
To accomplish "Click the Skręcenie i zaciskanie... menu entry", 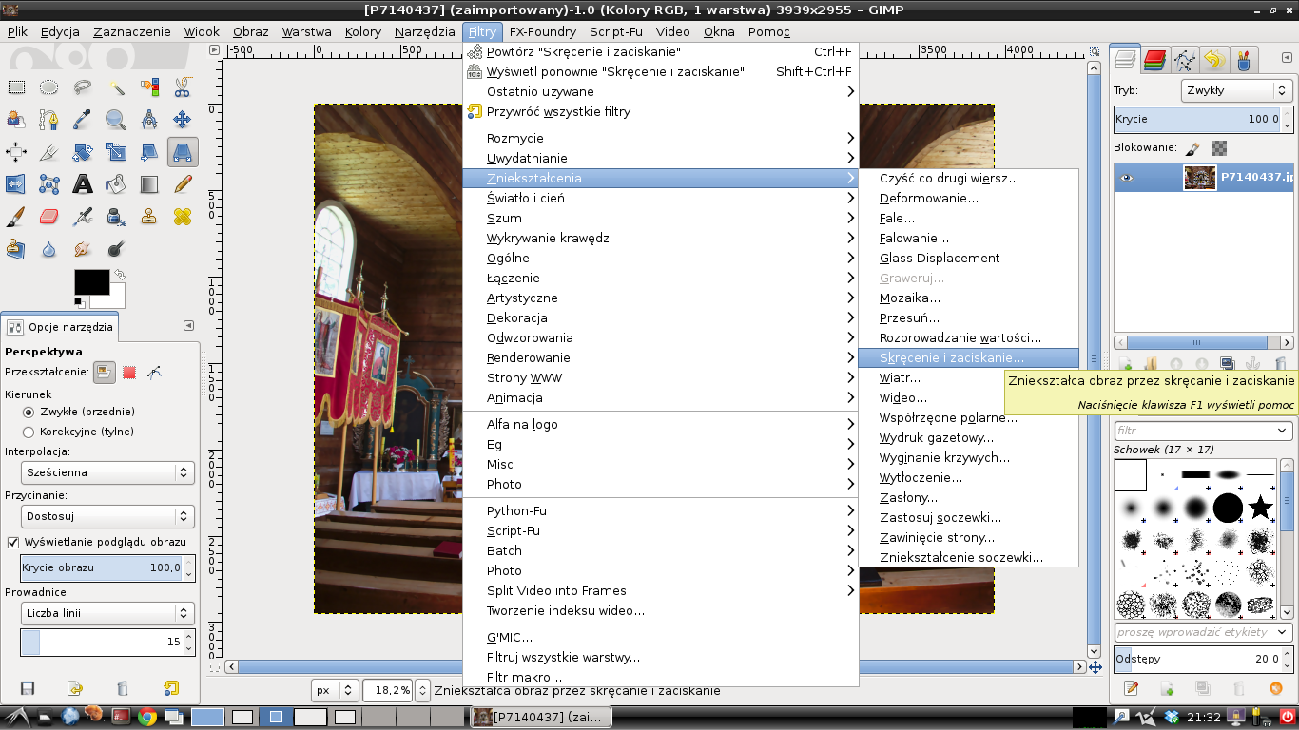I will point(951,358).
